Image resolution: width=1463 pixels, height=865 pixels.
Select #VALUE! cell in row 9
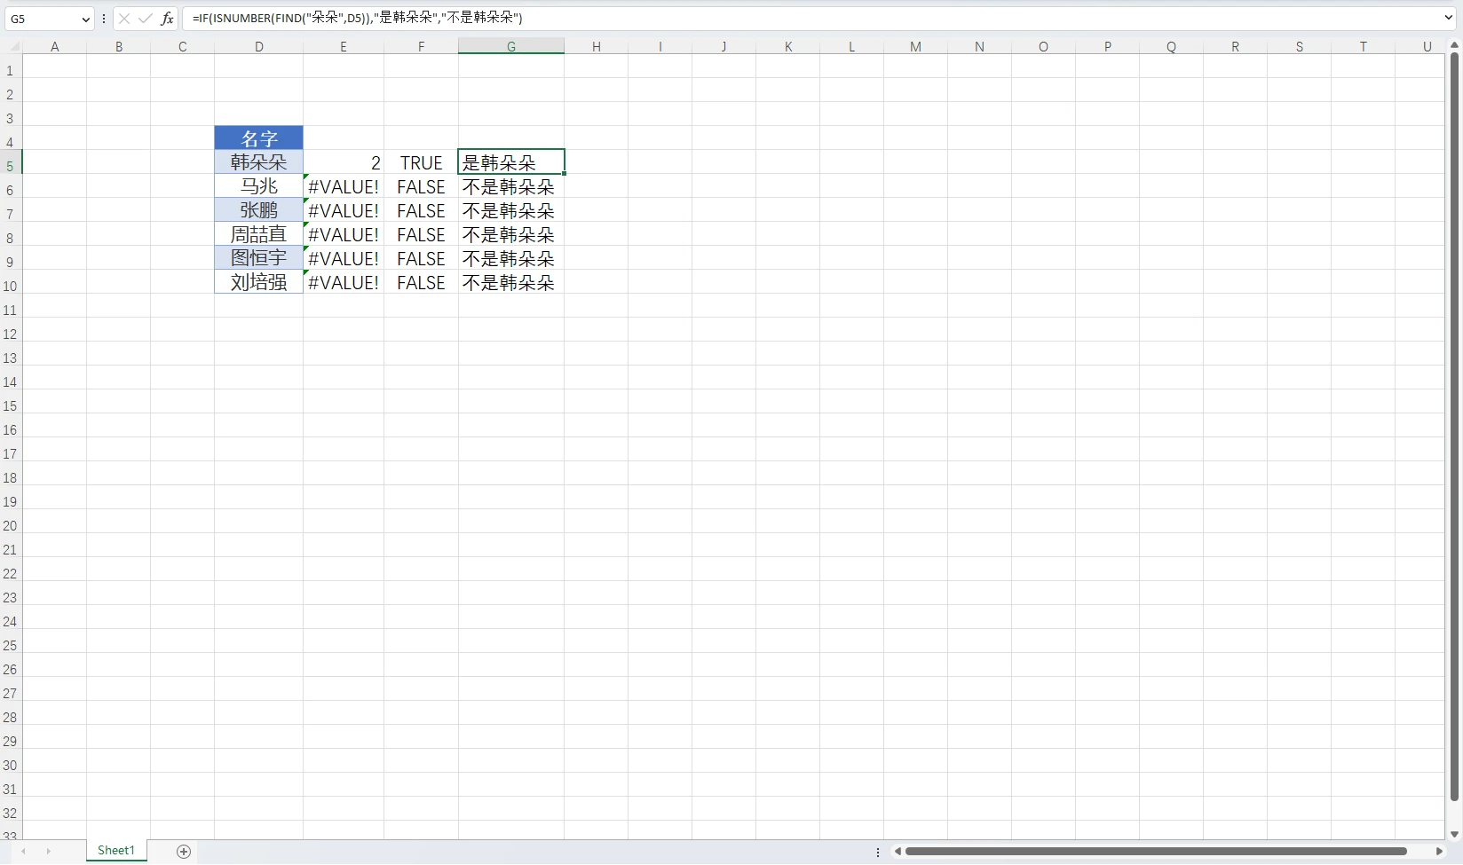click(344, 257)
